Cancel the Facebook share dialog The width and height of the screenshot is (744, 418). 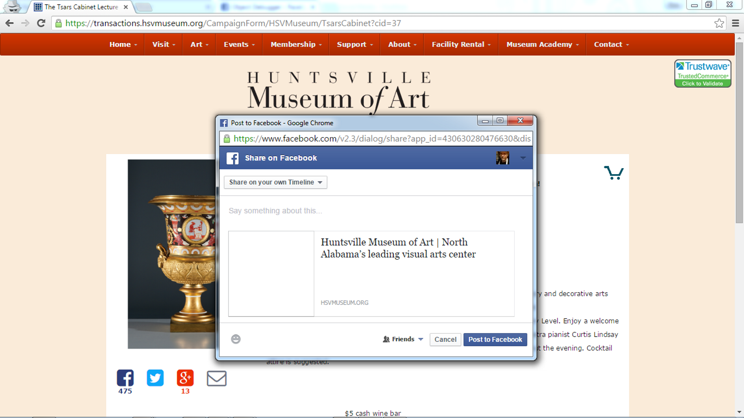point(445,339)
